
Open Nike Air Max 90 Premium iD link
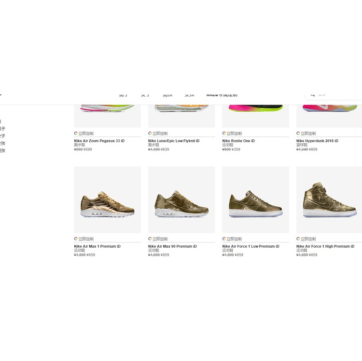[x=172, y=246]
